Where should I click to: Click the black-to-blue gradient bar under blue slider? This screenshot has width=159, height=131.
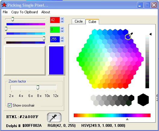pos(26,42)
